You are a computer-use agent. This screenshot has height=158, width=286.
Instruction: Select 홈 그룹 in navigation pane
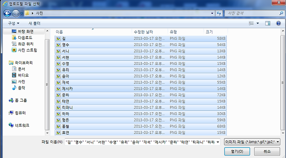(x=18, y=100)
